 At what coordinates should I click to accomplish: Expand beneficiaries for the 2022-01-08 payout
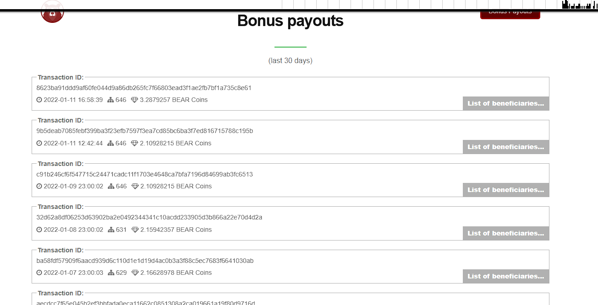505,233
